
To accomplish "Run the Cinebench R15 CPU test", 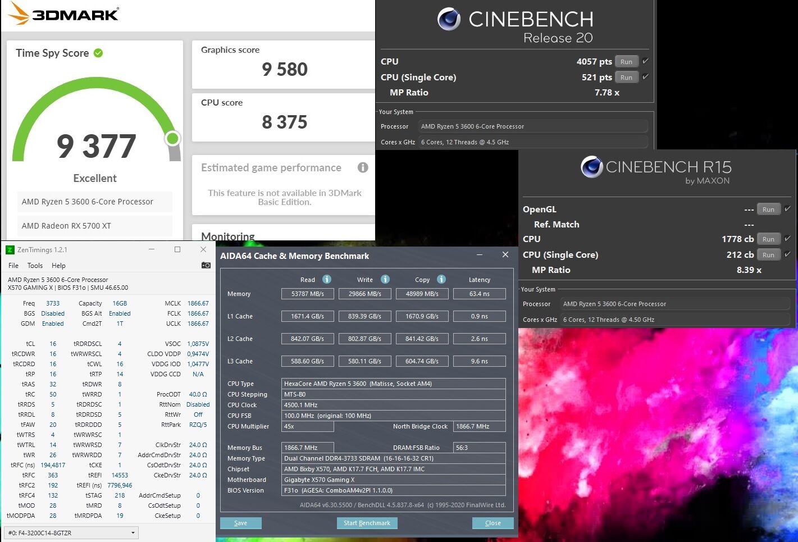I will 769,239.
